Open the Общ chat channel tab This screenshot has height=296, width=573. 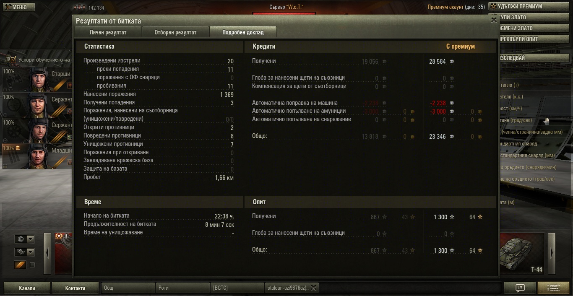(x=128, y=288)
